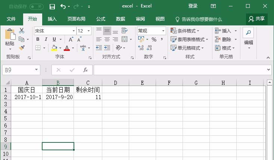Image resolution: width=274 pixels, height=160 pixels.
Task: Click the percent style icon
Action: coord(153,39)
